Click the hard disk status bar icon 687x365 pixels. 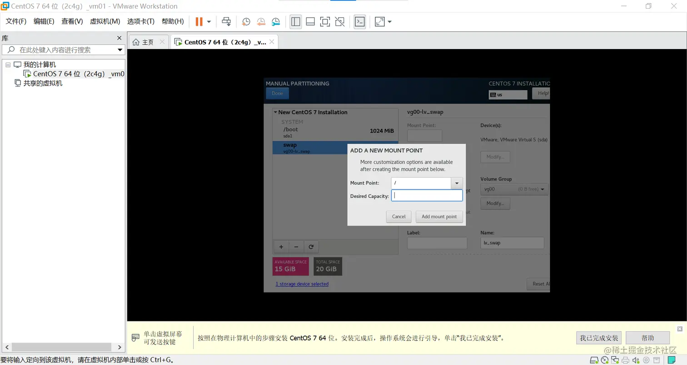click(594, 360)
